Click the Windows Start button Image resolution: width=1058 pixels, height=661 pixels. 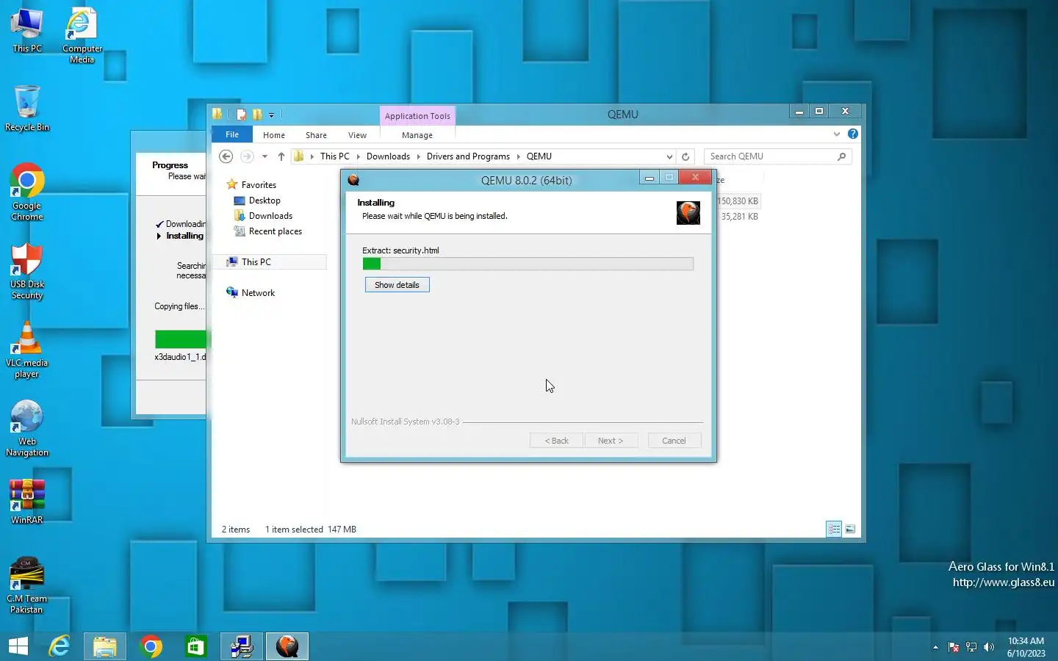18,646
